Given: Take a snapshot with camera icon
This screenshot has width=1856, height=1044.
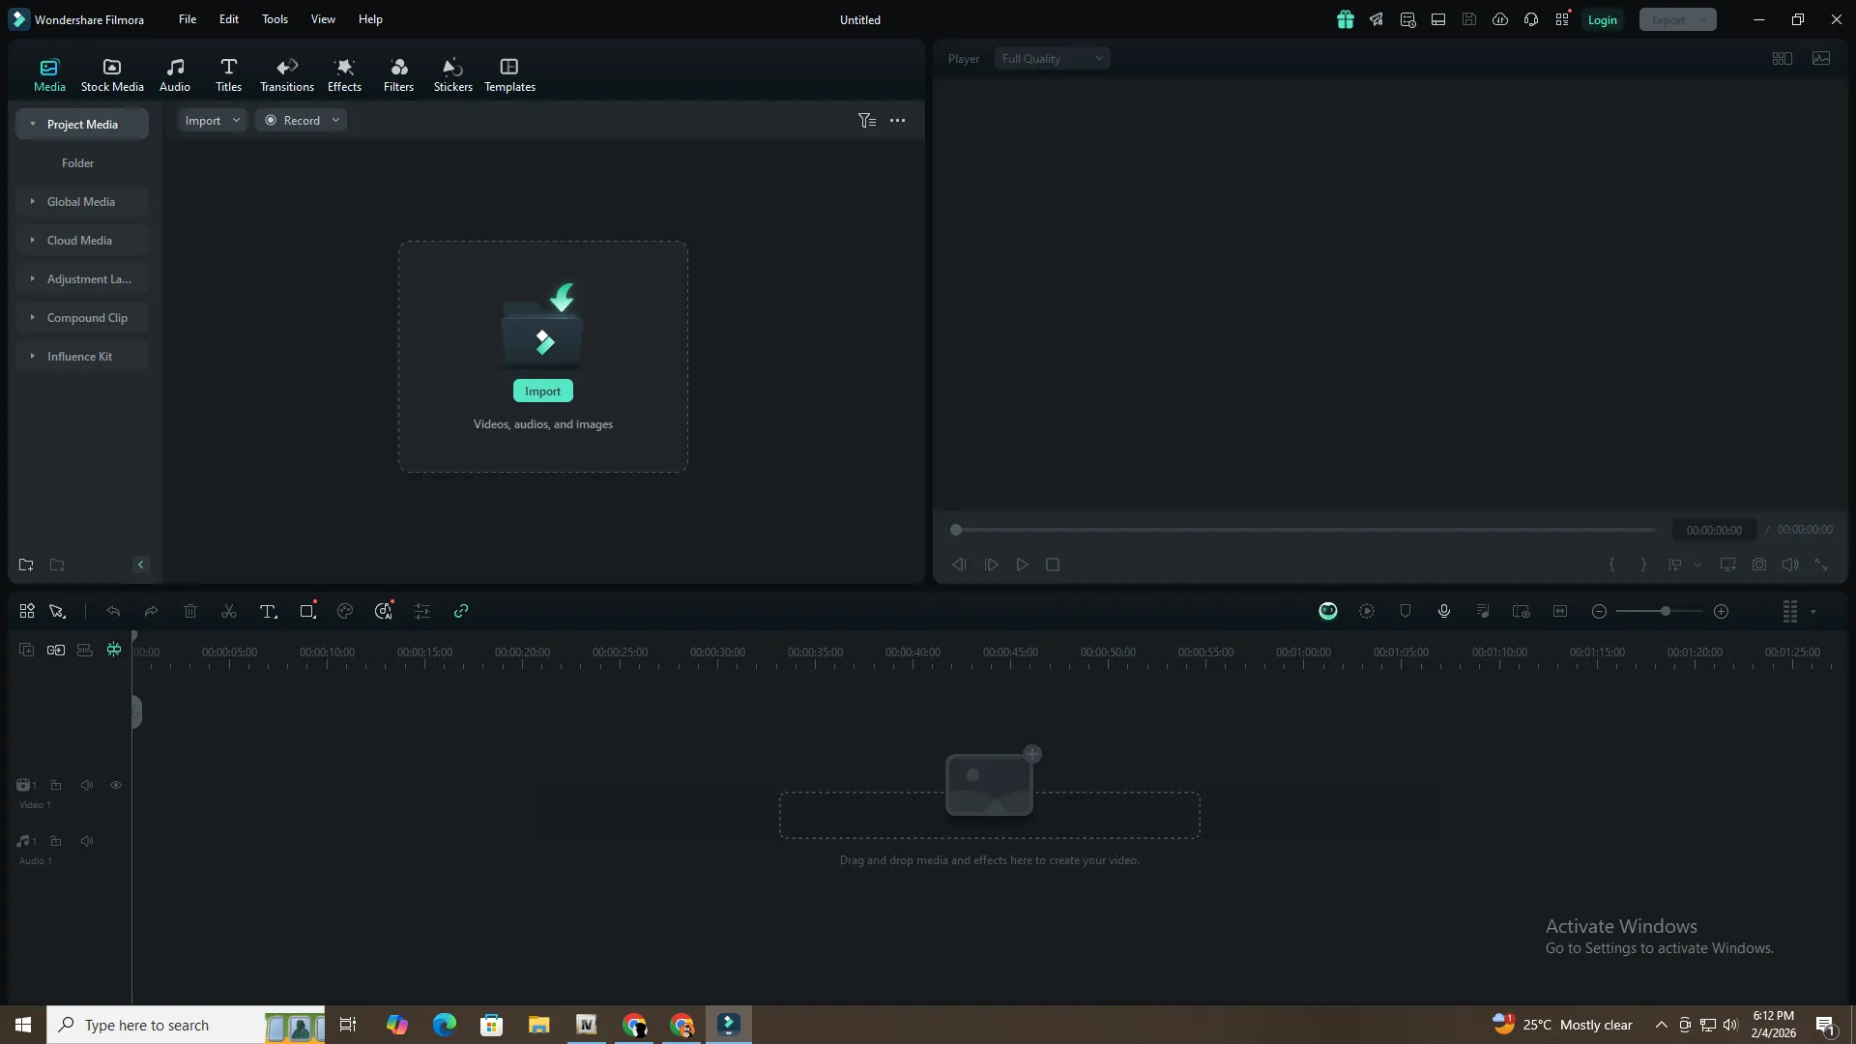Looking at the screenshot, I should 1759,565.
